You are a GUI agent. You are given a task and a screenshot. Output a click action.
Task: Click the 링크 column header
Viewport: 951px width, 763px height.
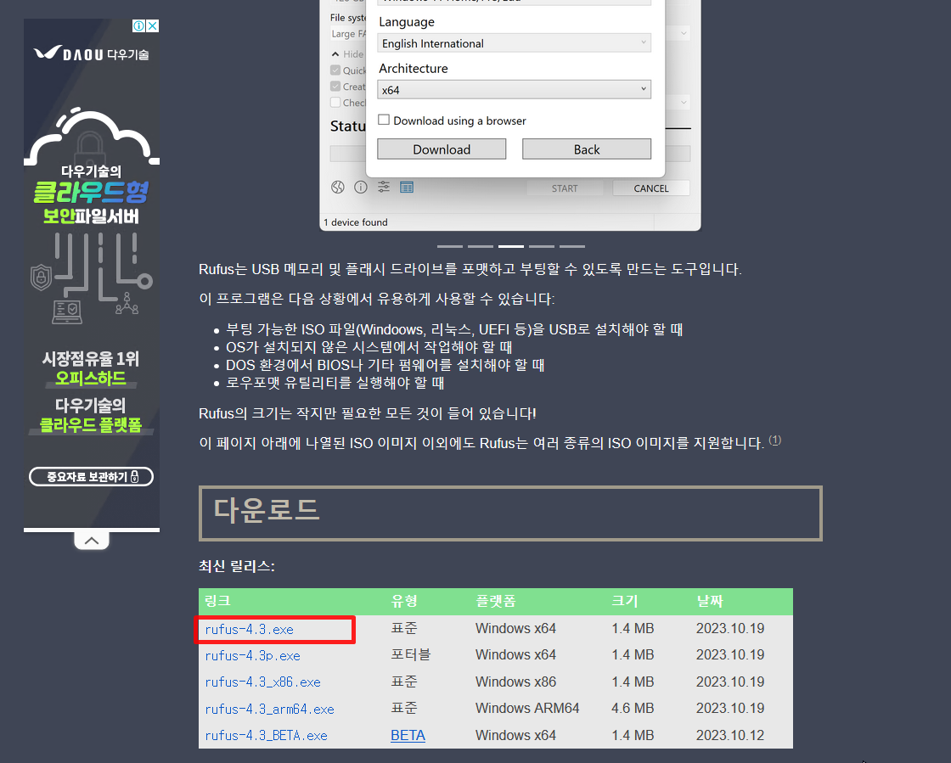coord(217,601)
